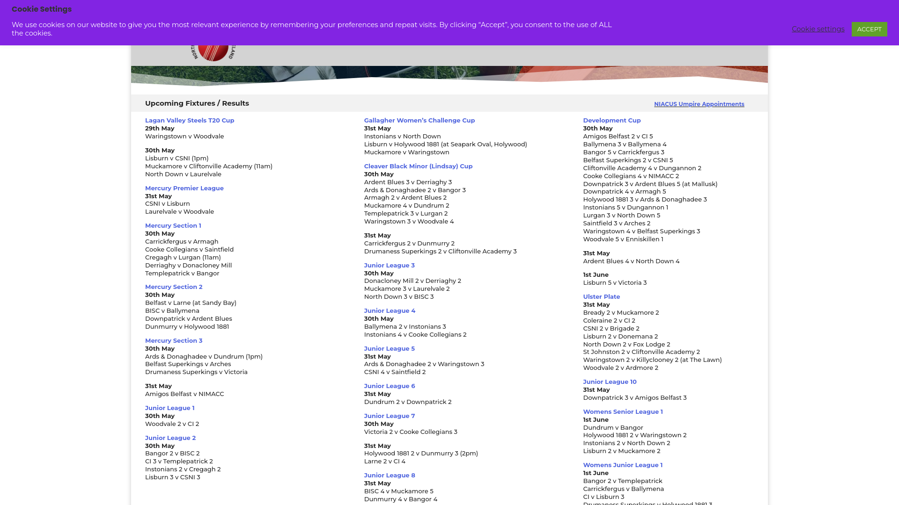Select Waringstown 2 v Killyclooney 2 (at The Lawn)

[x=653, y=360]
